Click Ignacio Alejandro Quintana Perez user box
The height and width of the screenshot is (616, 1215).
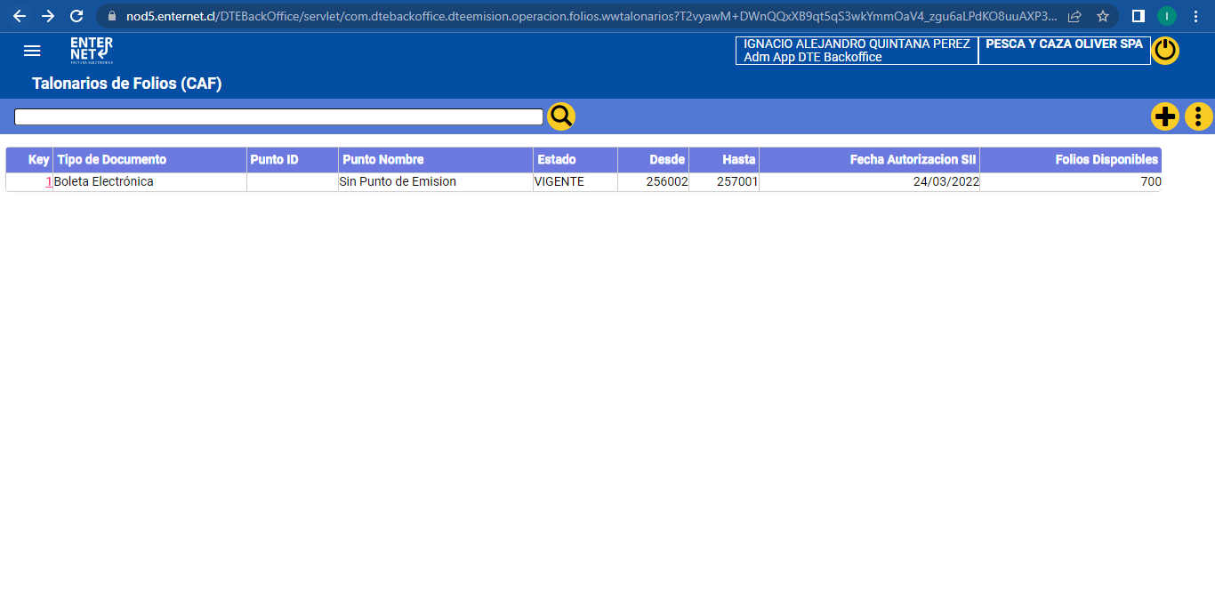(857, 51)
